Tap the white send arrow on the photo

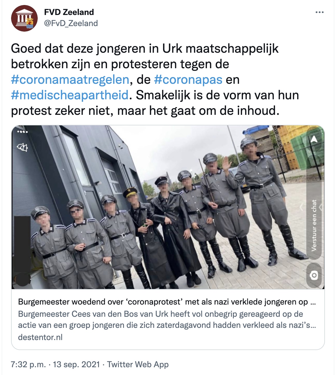314,139
